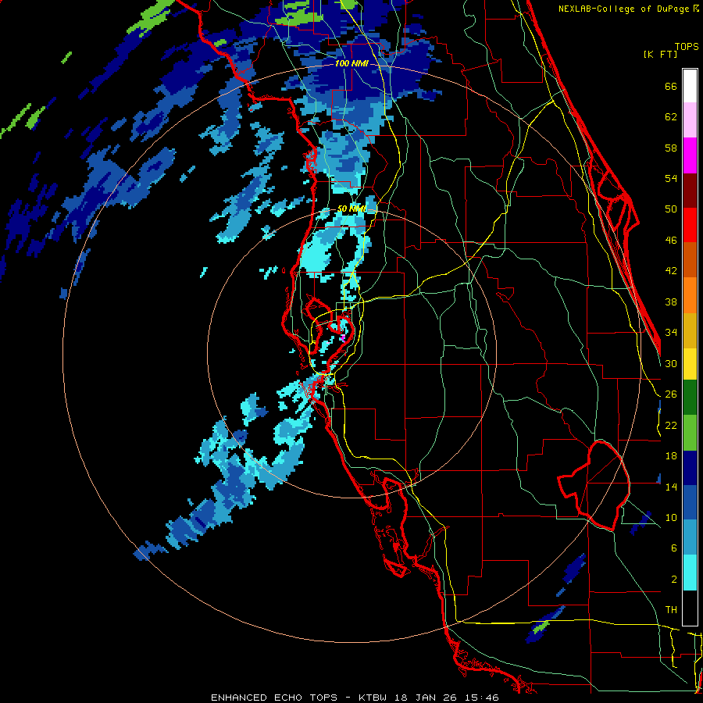Pick the cyan swatch near legend bottom
Viewport: 703px width, 703px height.
[x=690, y=573]
